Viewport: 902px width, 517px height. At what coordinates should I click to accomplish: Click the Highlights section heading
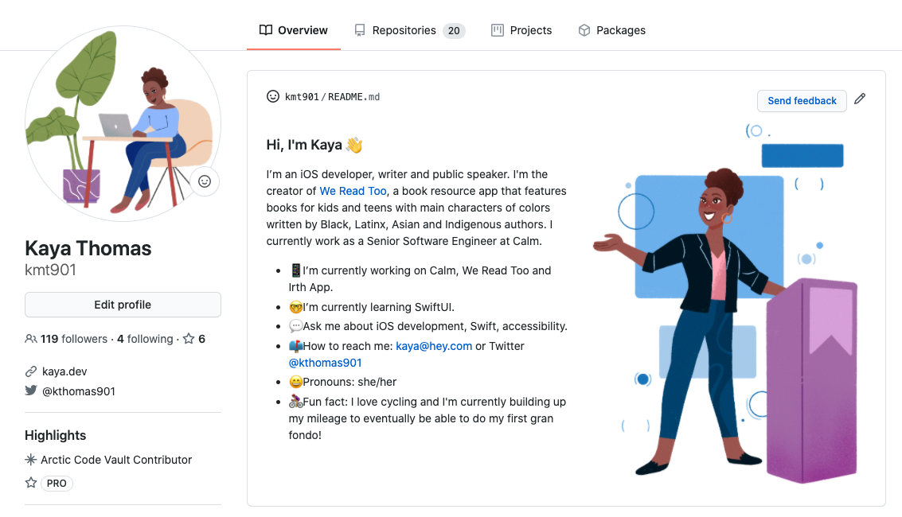coord(55,435)
